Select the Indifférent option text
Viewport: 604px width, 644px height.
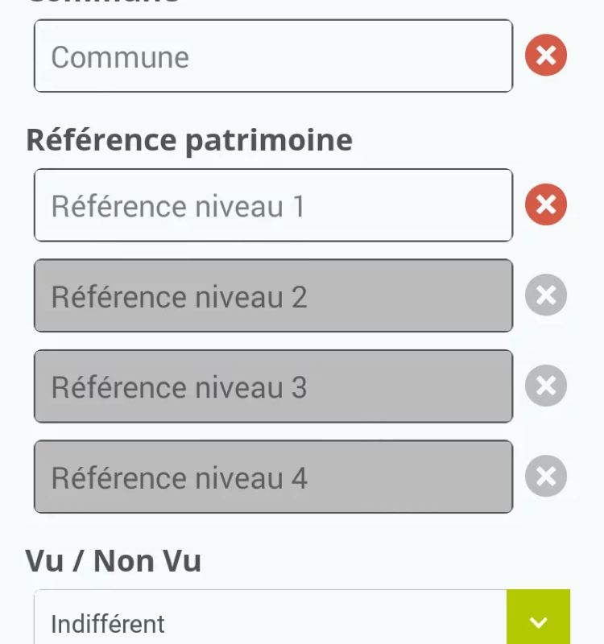click(108, 624)
